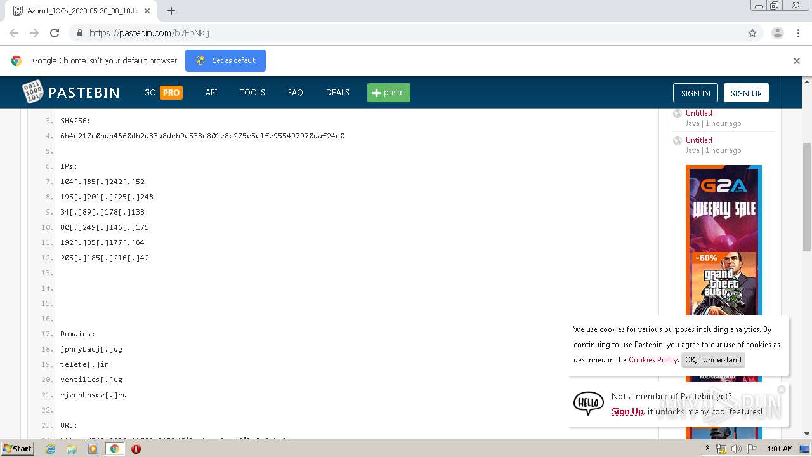Open the second Untitled Java paste
This screenshot has height=457, width=812.
click(699, 140)
